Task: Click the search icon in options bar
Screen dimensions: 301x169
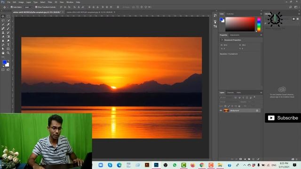Action: (291, 7)
